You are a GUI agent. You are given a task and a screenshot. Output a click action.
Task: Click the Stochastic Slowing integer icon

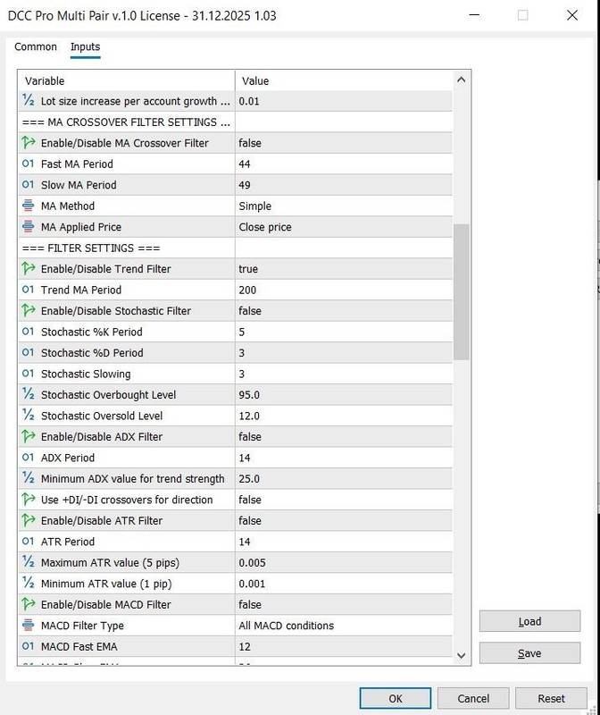[x=29, y=374]
